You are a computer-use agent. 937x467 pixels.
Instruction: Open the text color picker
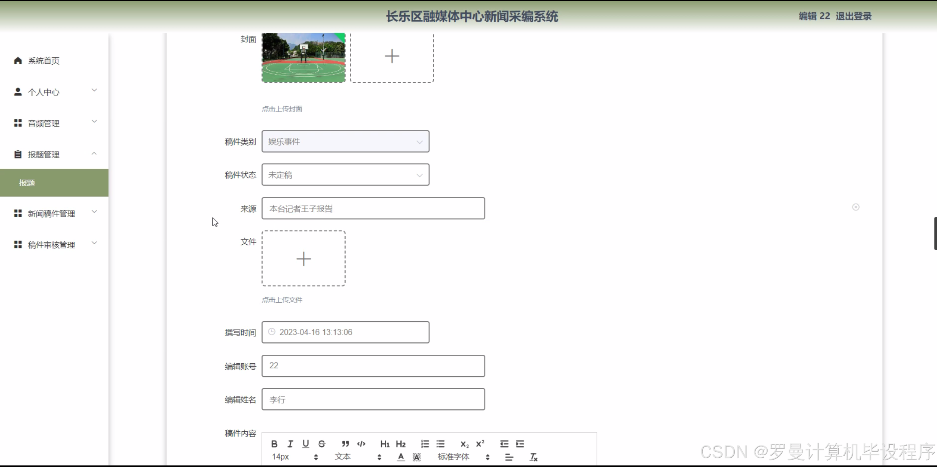[401, 457]
